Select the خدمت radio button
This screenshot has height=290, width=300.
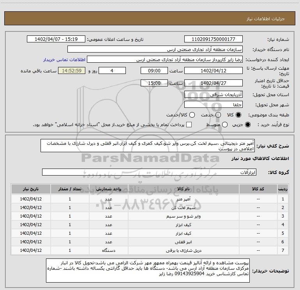point(218,115)
